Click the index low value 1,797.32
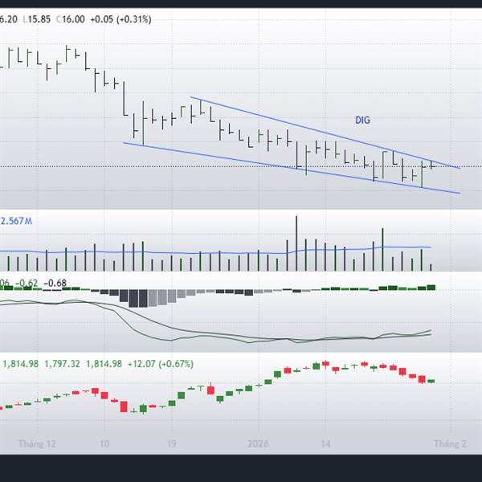 click(x=62, y=364)
